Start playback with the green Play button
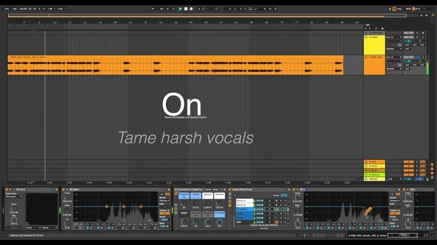 [180, 9]
